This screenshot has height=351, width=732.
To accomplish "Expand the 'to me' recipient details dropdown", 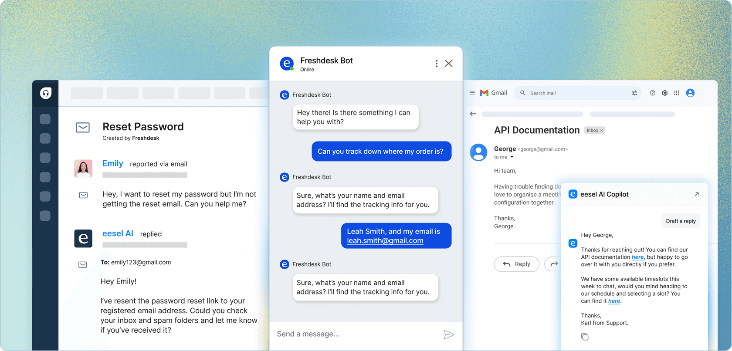I will [512, 157].
